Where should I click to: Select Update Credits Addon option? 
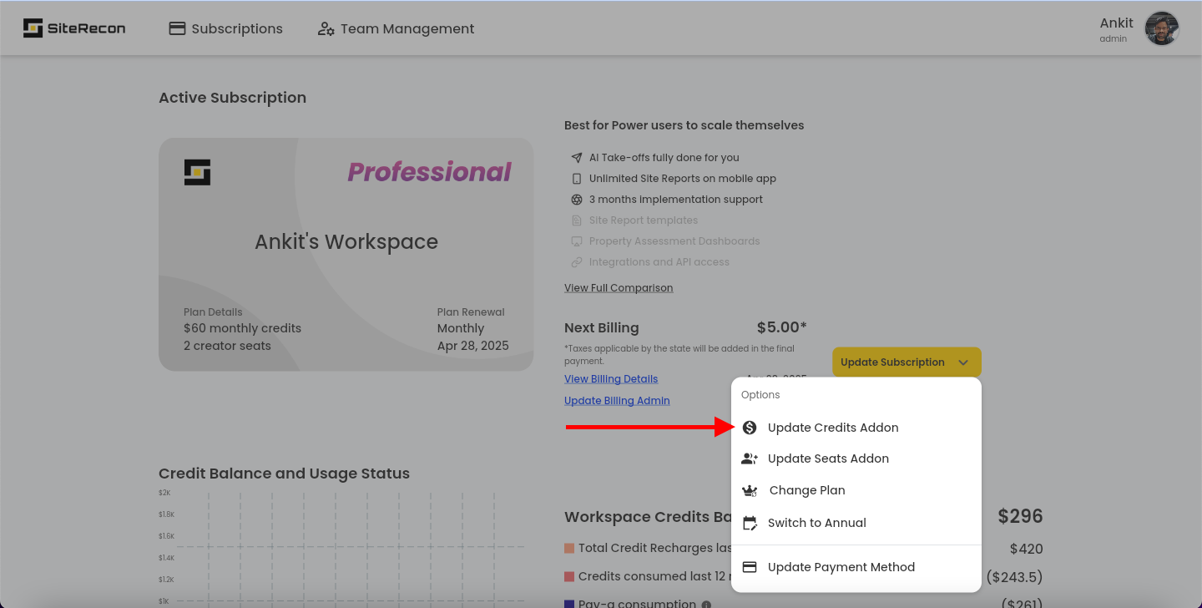856,428
